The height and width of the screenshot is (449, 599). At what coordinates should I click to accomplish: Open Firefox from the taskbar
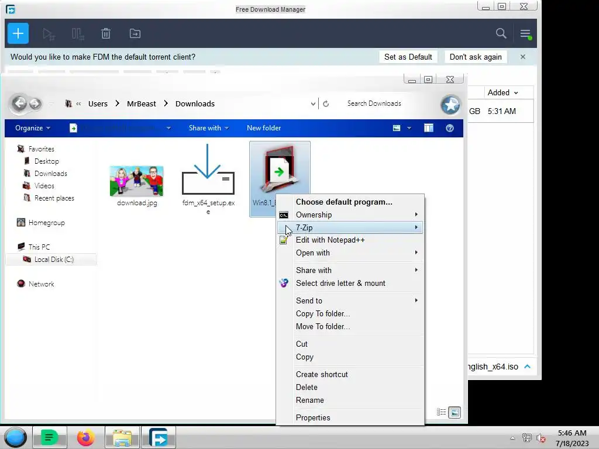pos(85,437)
